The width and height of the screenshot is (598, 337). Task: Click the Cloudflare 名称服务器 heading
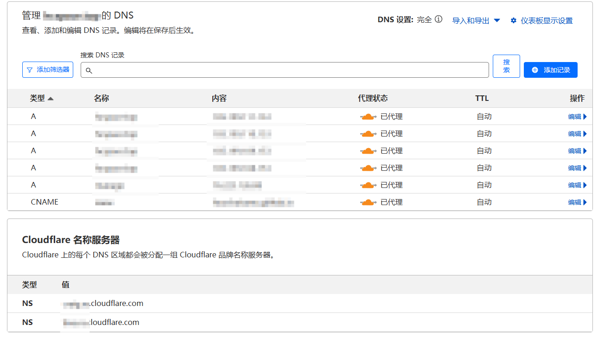pyautogui.click(x=71, y=240)
